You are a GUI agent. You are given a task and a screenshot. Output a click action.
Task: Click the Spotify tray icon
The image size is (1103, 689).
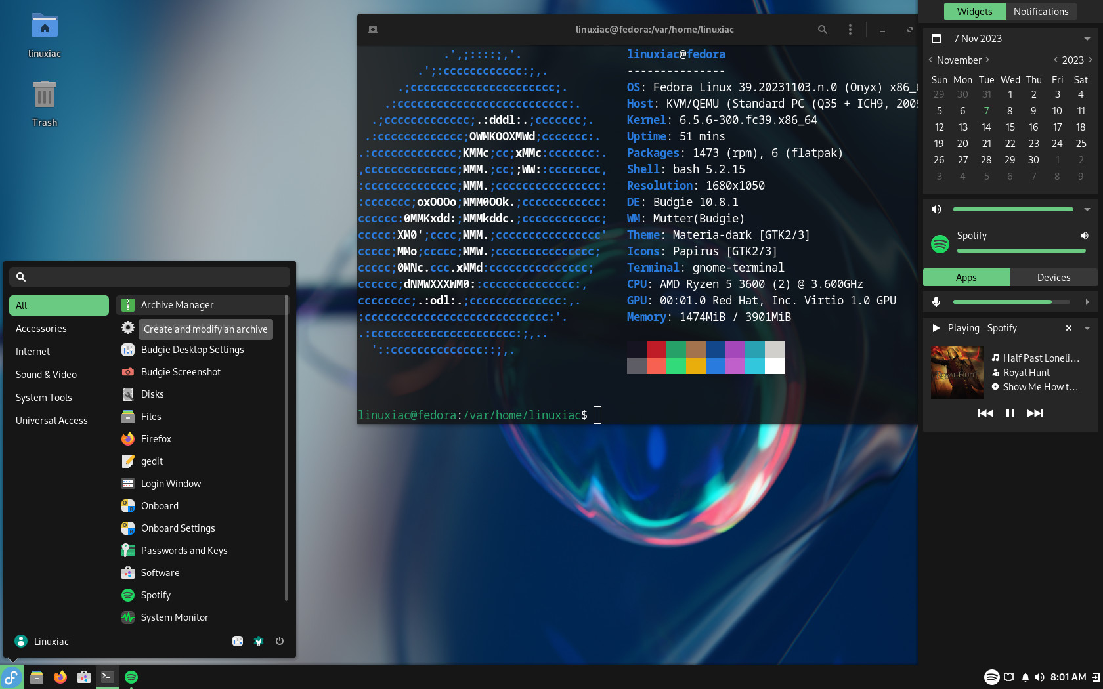991,677
